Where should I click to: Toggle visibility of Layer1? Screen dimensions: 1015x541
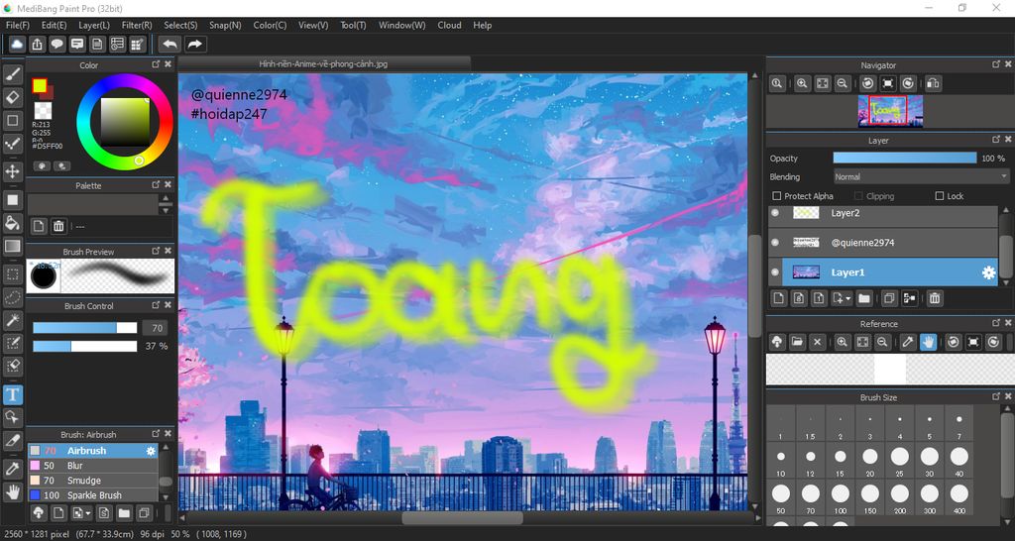(775, 272)
